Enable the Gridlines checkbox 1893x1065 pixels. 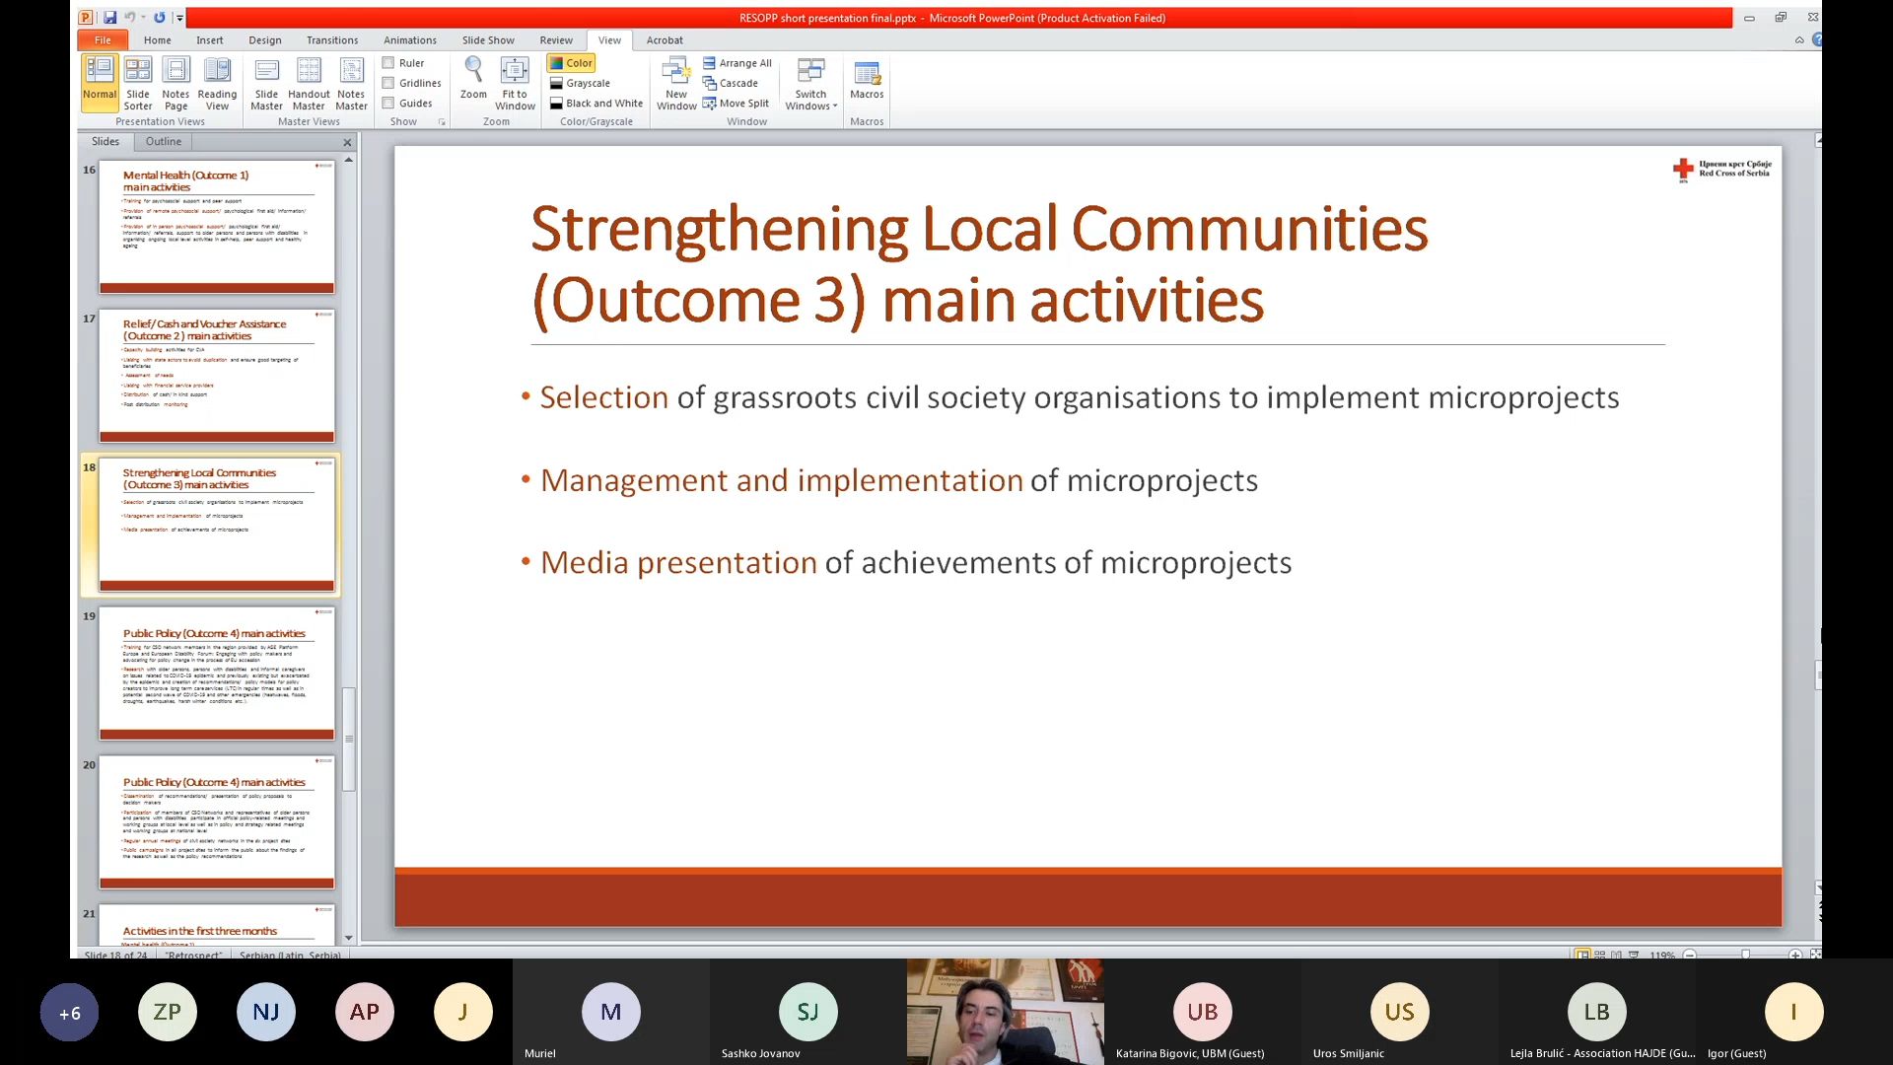click(x=388, y=83)
